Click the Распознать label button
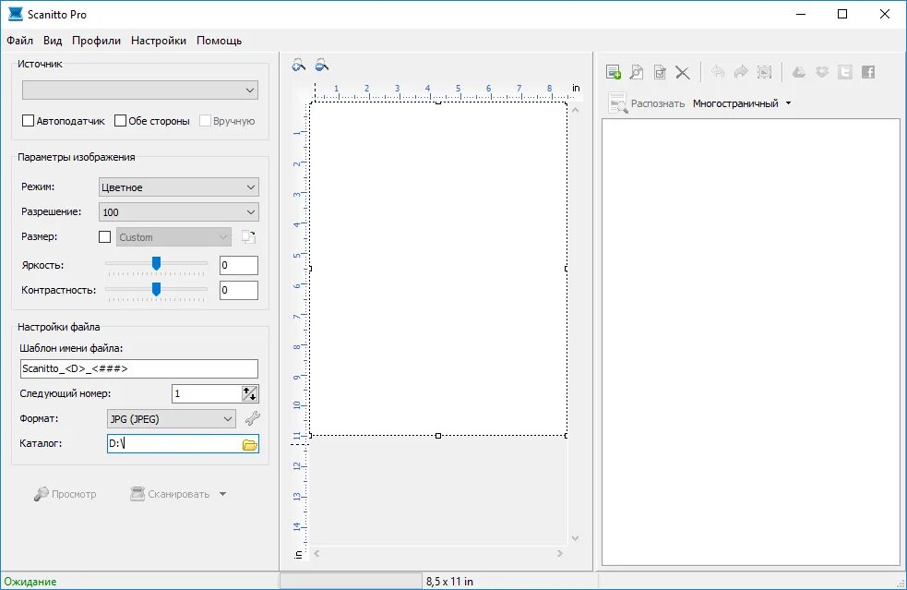This screenshot has width=907, height=590. click(x=658, y=103)
